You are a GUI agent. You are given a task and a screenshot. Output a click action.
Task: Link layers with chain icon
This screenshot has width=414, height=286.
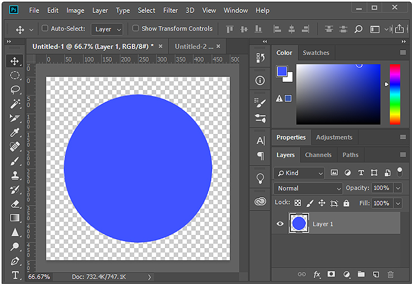click(302, 274)
